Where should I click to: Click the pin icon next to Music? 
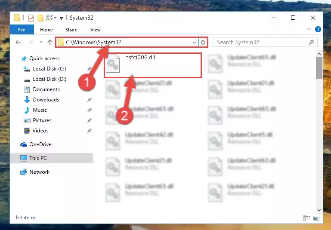click(x=90, y=110)
